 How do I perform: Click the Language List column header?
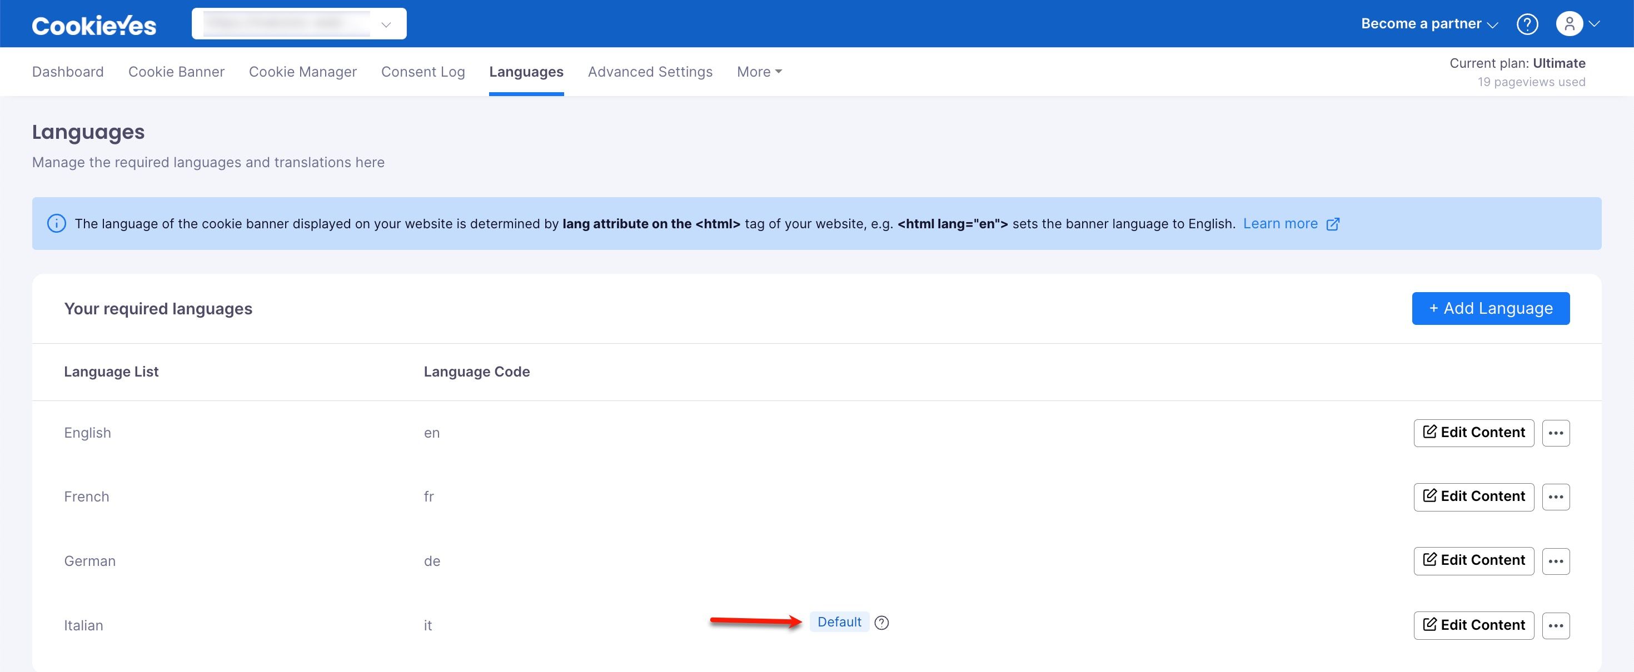(111, 372)
